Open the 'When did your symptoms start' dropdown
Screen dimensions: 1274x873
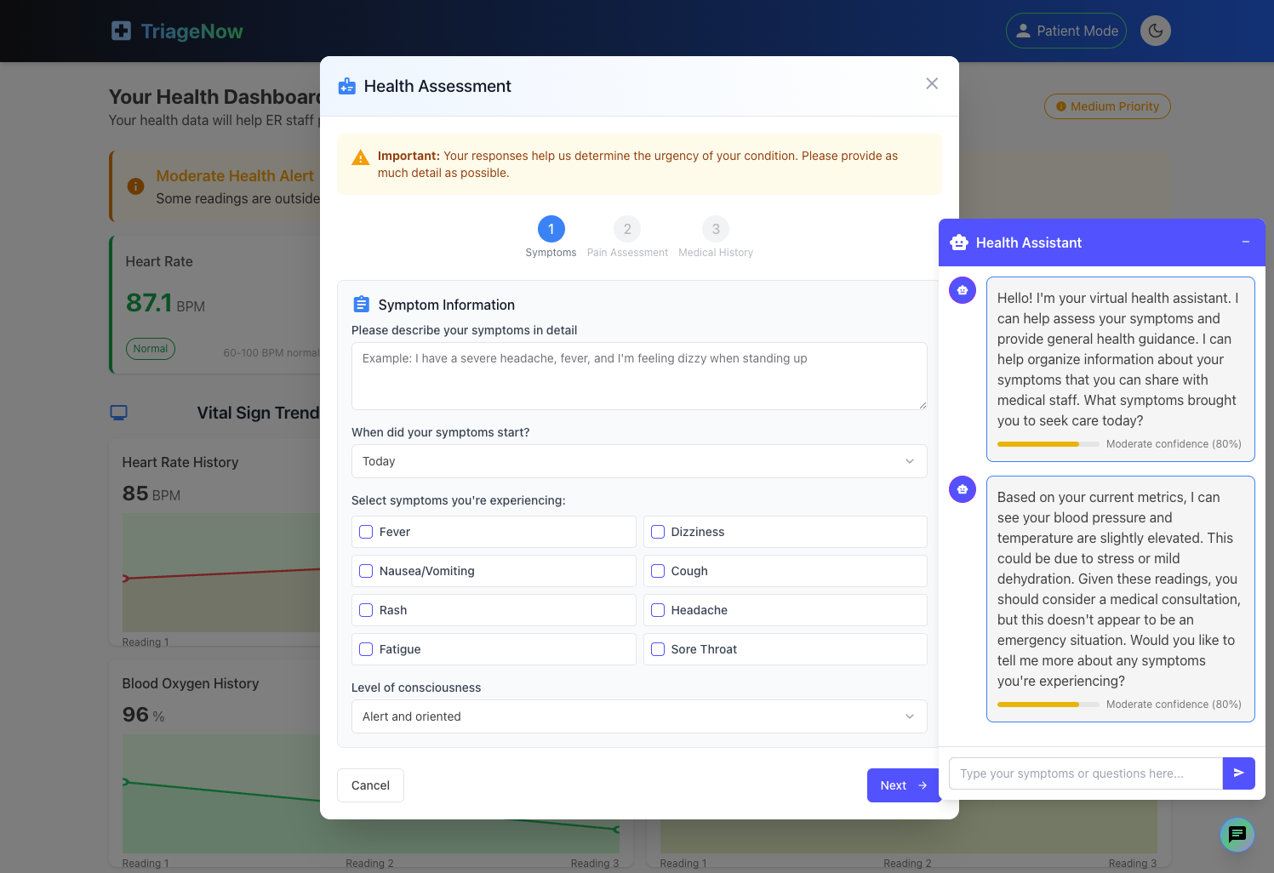click(x=639, y=461)
